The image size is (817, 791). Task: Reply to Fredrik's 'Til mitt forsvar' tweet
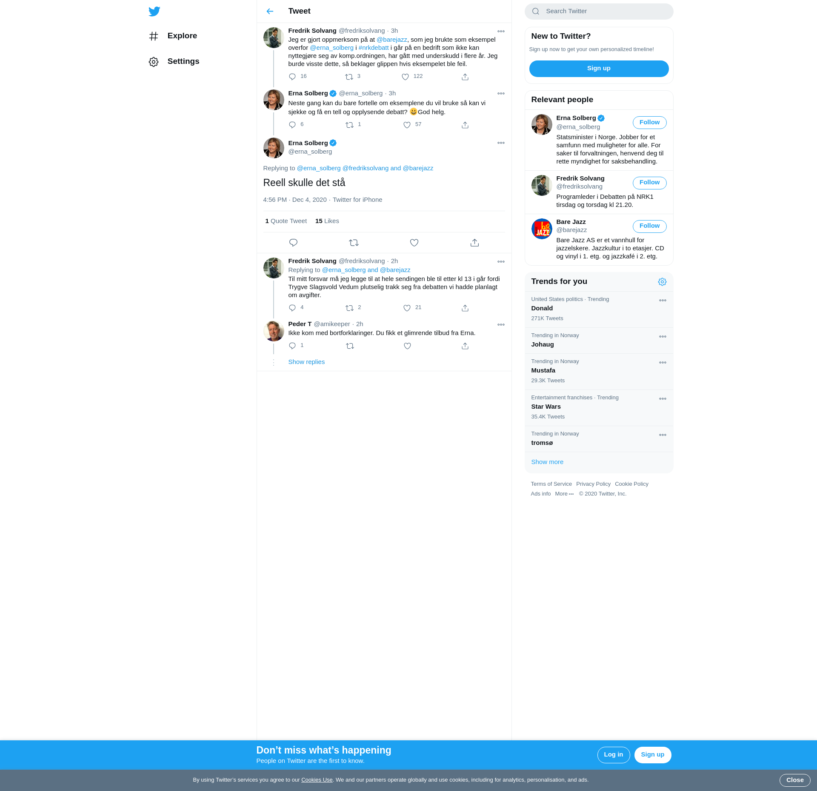(292, 308)
